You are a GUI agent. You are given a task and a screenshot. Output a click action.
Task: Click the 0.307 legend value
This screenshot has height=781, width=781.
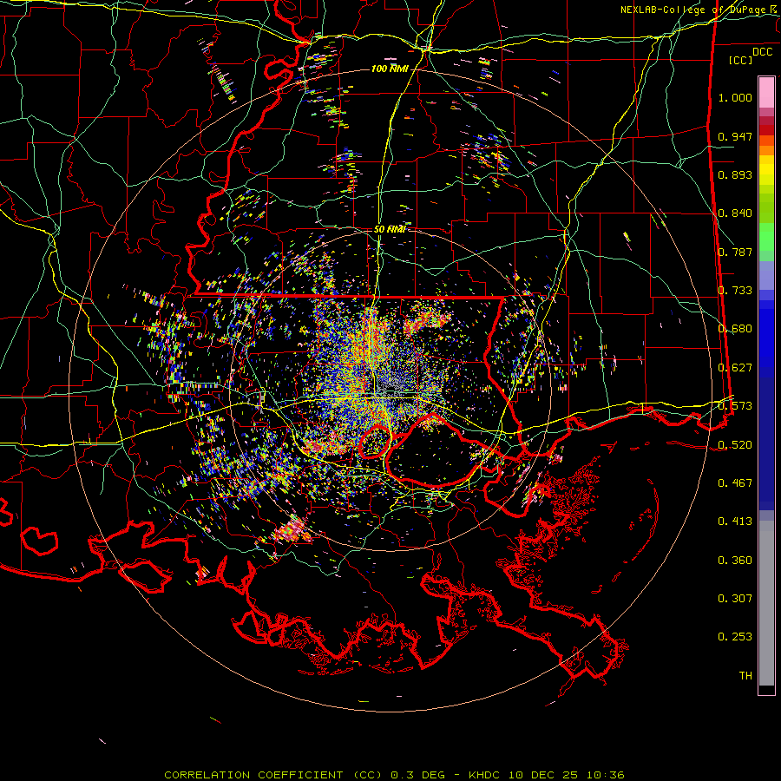pos(735,599)
